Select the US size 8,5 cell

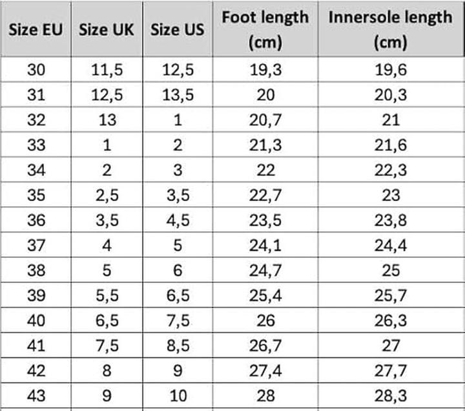pyautogui.click(x=178, y=345)
